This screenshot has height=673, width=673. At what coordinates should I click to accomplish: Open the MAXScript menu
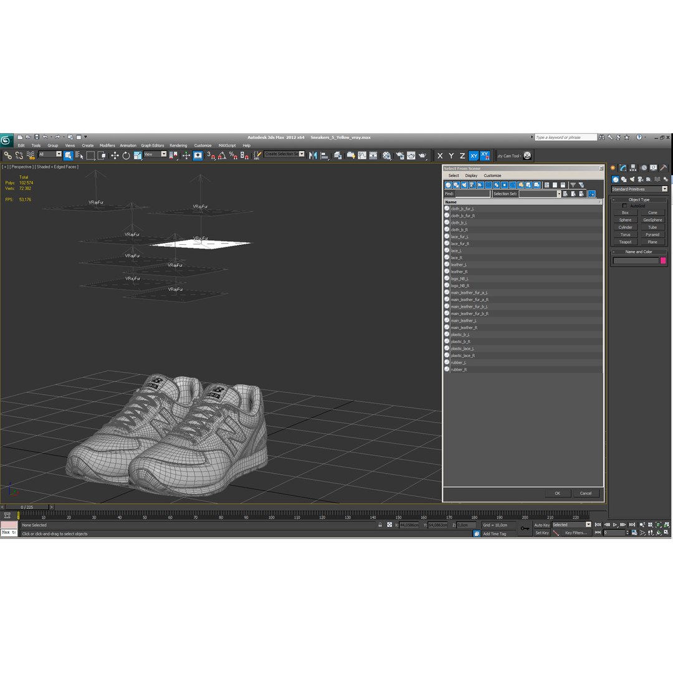point(227,145)
